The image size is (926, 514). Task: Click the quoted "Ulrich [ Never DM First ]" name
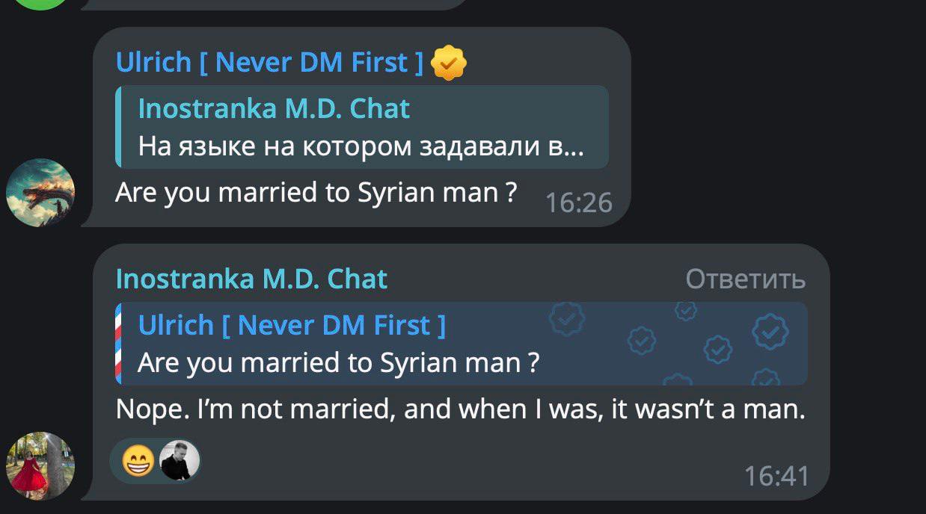[292, 325]
